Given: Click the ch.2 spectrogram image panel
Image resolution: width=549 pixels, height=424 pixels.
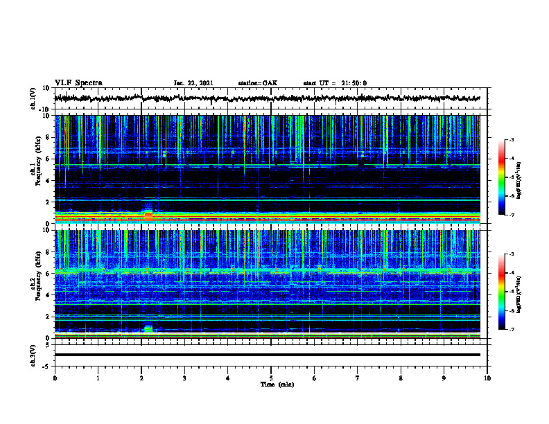Looking at the screenshot, I should (x=267, y=284).
